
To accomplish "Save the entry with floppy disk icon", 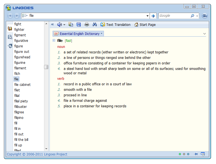I will (x=79, y=24).
